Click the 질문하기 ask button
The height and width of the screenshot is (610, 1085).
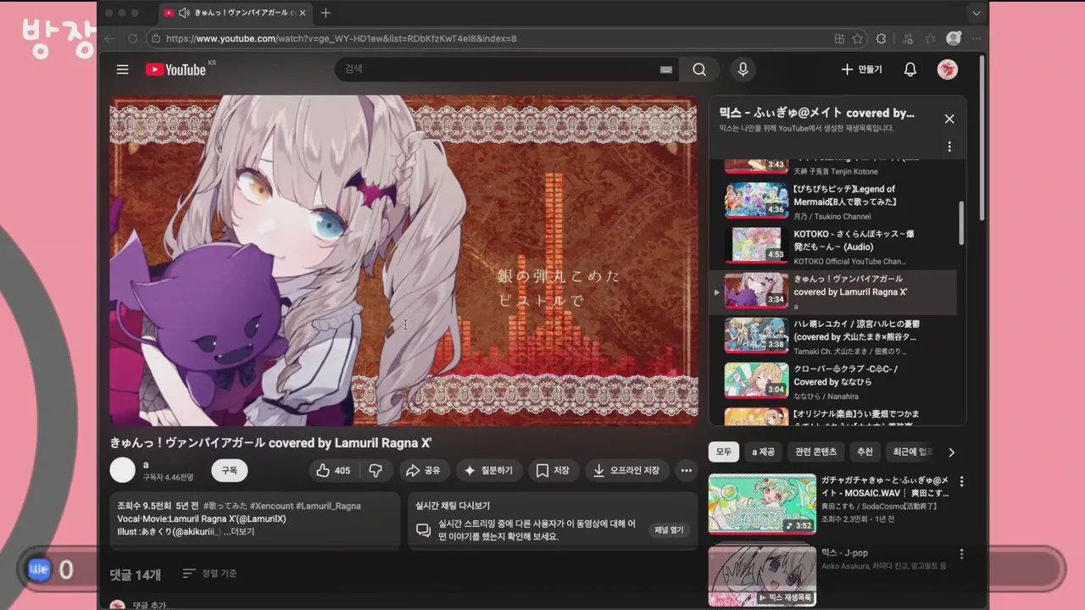pos(488,470)
